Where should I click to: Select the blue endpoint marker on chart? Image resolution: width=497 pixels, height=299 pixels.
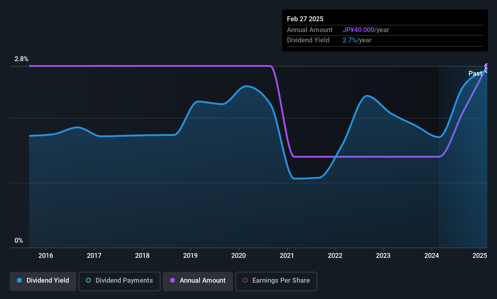[487, 71]
